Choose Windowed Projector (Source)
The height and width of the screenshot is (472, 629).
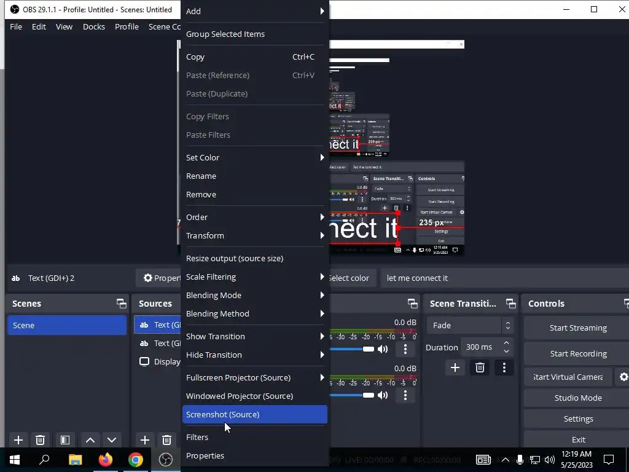[255, 396]
